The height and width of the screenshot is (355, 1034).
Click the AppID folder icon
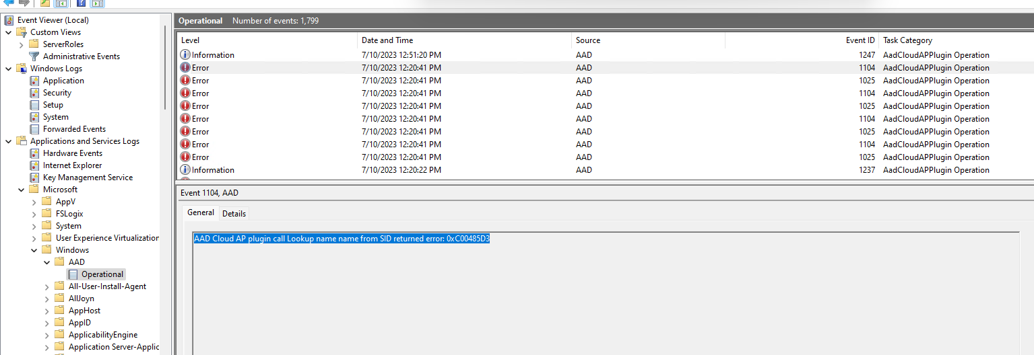[60, 323]
